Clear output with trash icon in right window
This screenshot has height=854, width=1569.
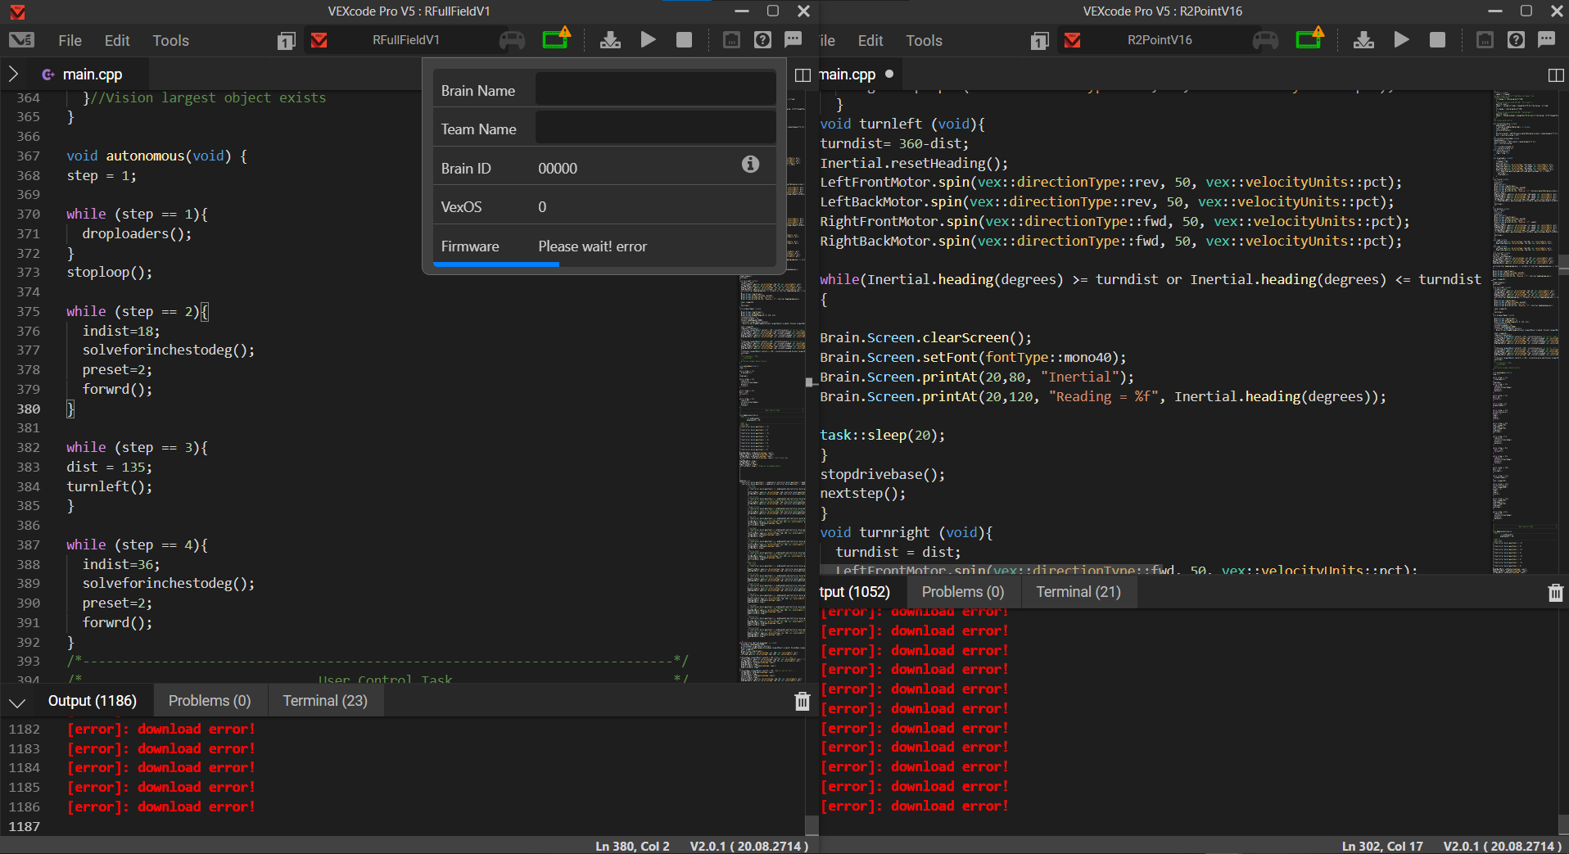coord(1555,593)
